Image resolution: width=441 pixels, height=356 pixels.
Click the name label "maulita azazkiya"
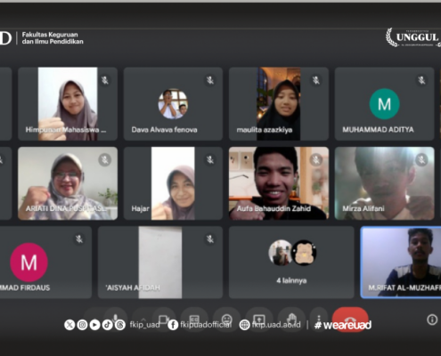[x=265, y=130]
